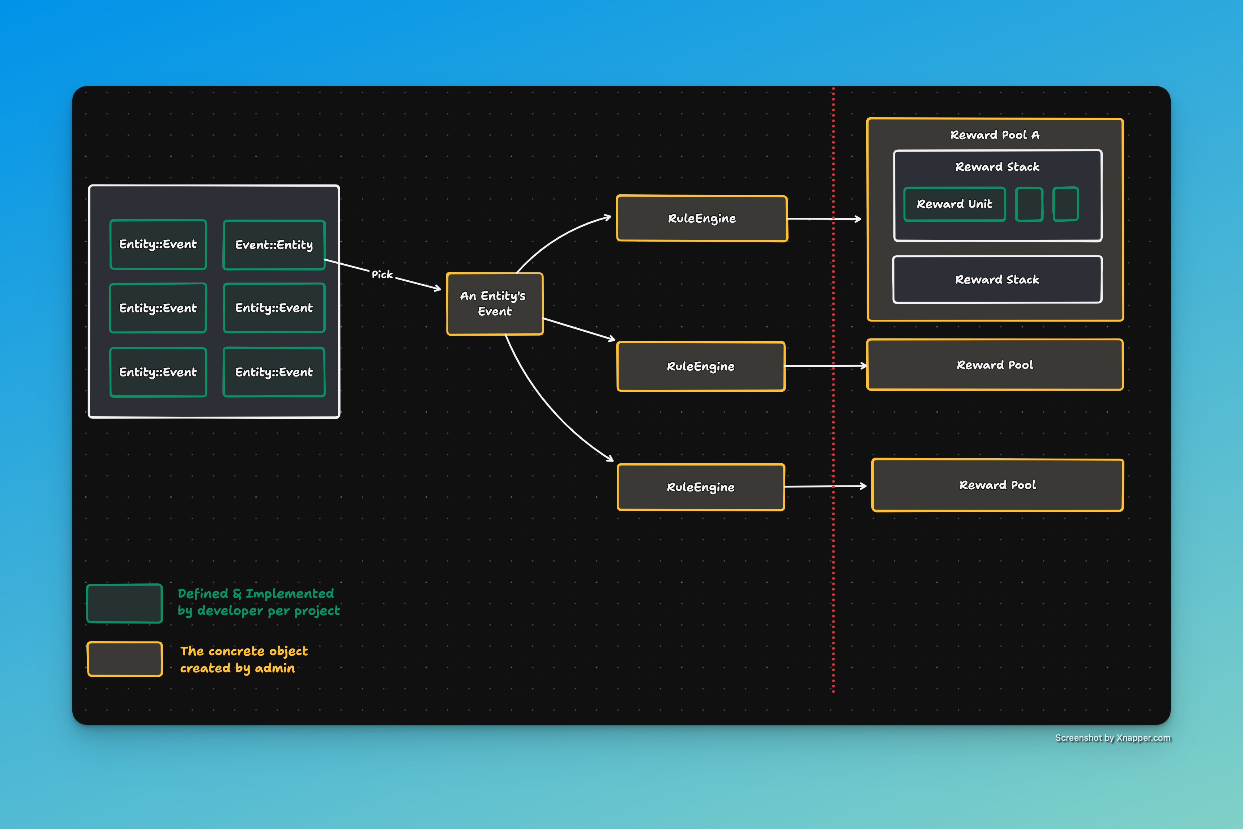Select the first small empty green unit
The height and width of the screenshot is (829, 1243).
click(1029, 204)
